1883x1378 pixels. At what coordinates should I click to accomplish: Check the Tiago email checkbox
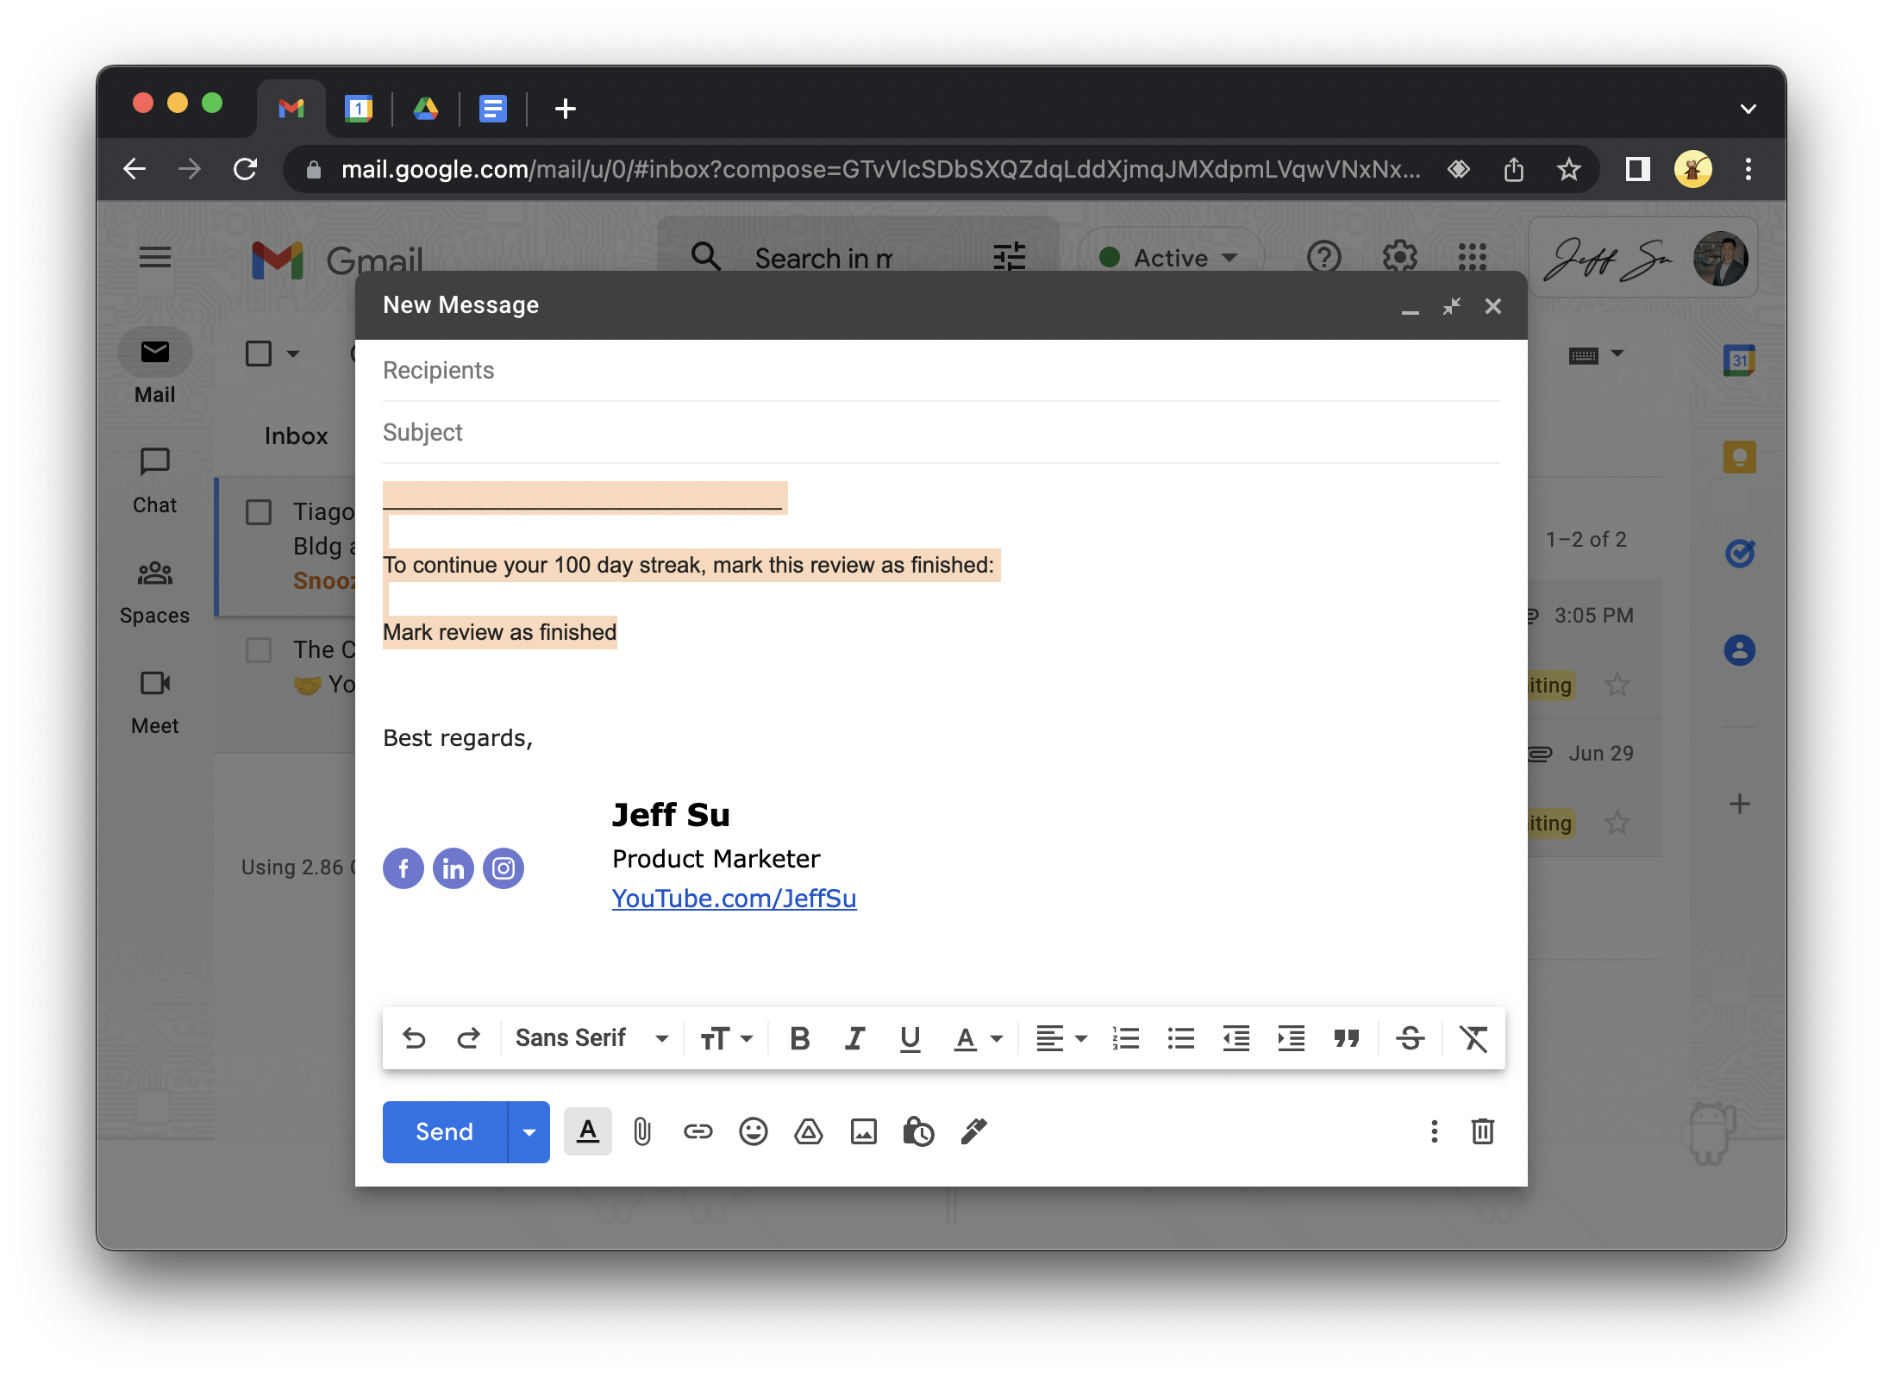259,512
